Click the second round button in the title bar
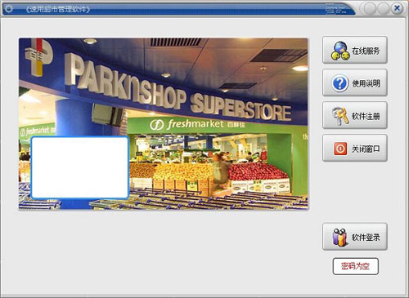Viewport: 409px width, 298px height. [x=384, y=9]
